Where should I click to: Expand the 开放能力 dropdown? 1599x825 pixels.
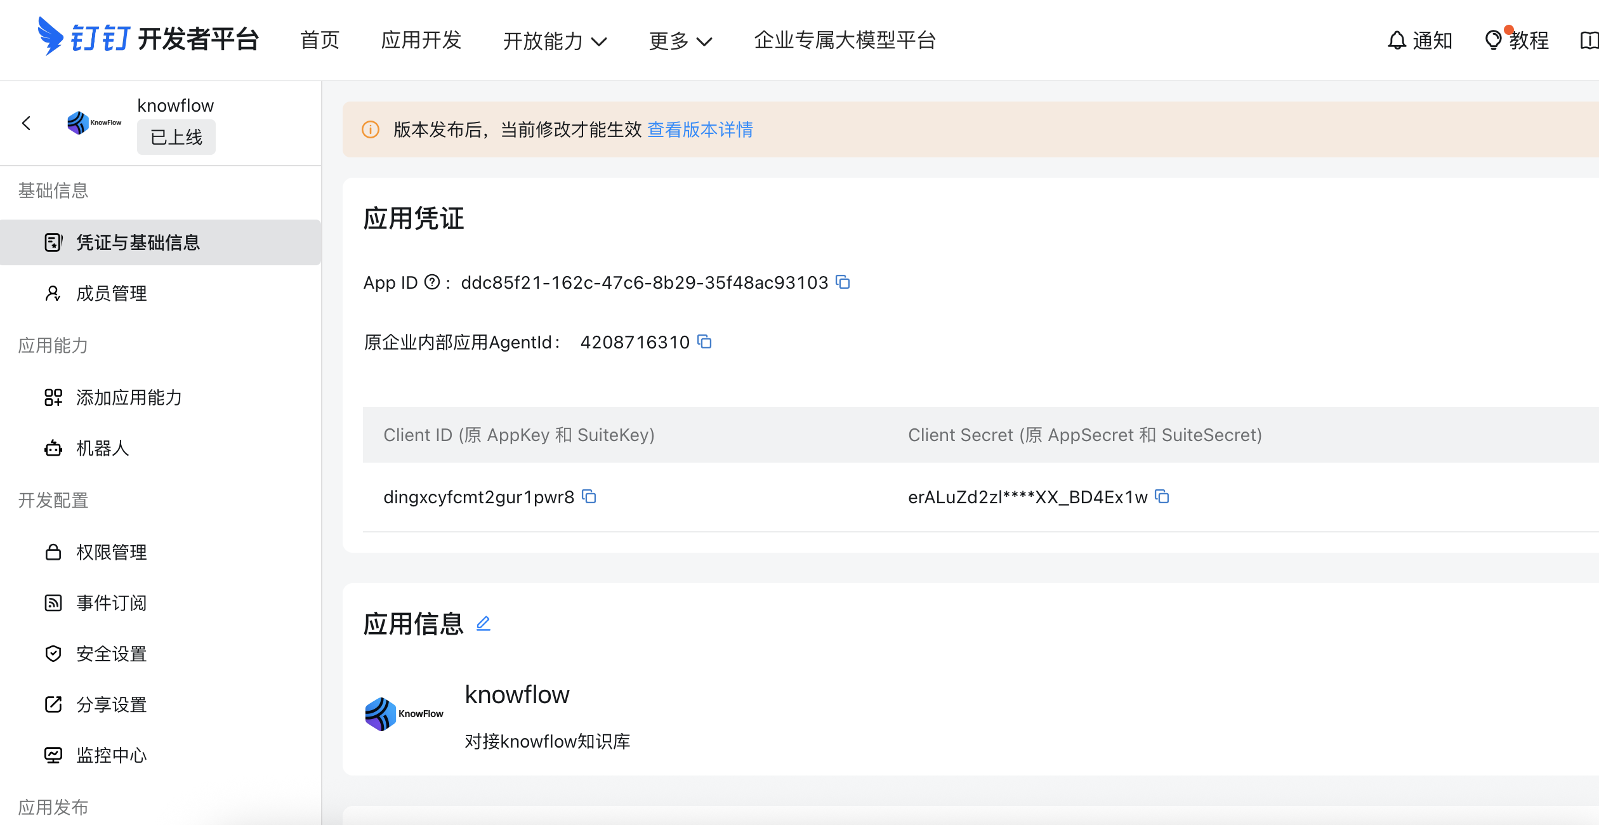(555, 40)
